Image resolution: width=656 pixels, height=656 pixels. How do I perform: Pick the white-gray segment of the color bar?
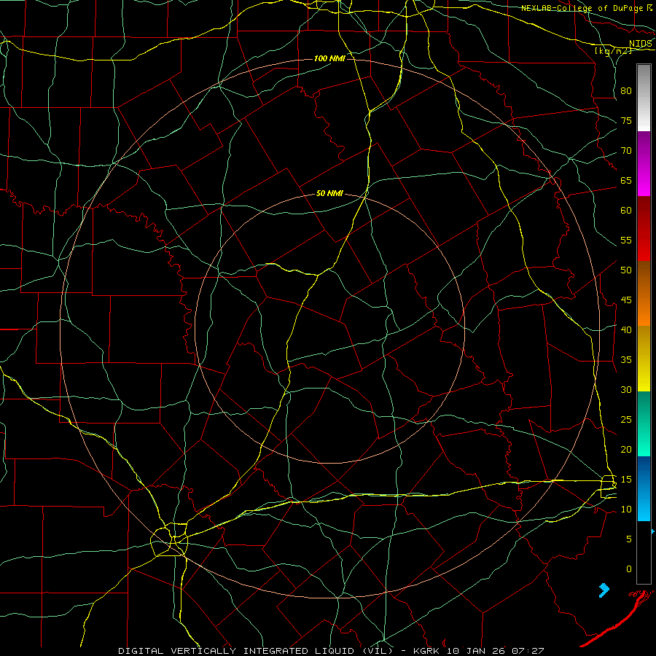[x=644, y=98]
